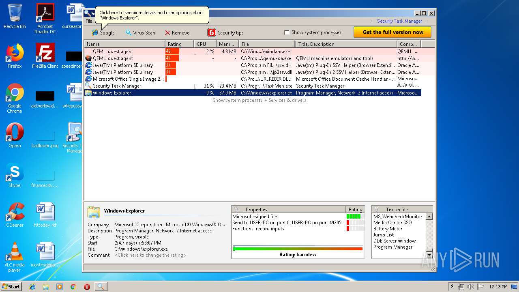Click the rating harmless progress bar
Viewport: 519px width, 292px height.
click(297, 249)
